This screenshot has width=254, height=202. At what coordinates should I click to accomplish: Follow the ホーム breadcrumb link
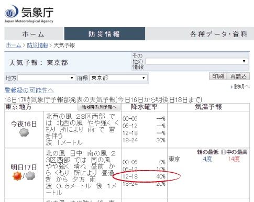click(x=14, y=46)
